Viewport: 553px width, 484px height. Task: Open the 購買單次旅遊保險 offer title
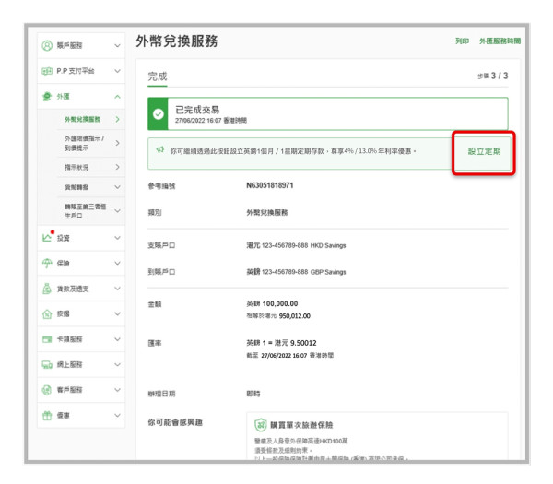pyautogui.click(x=301, y=425)
